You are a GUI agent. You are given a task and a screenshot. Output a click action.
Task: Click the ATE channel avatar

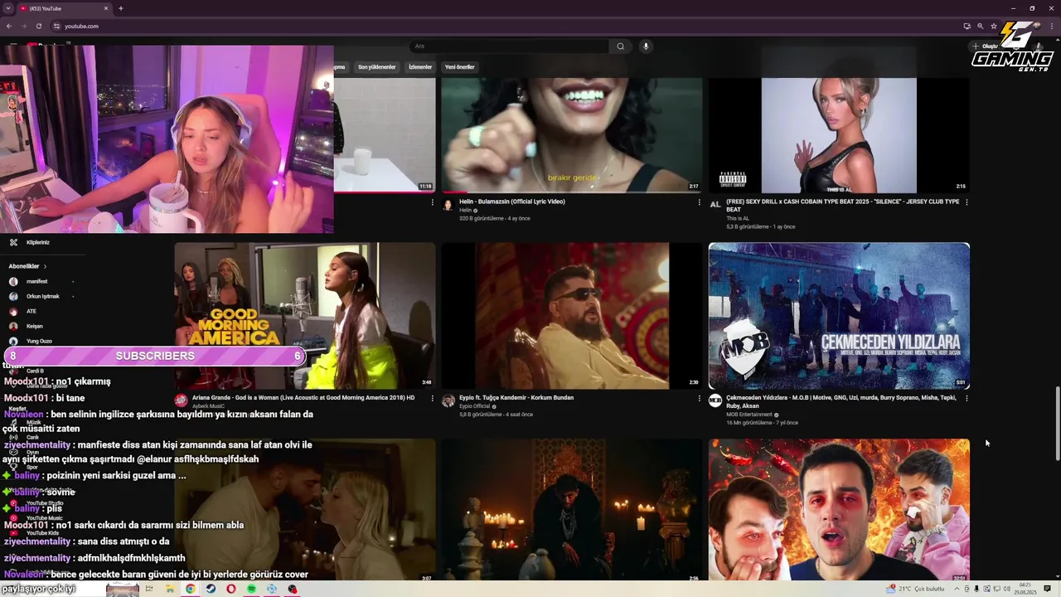coord(13,311)
